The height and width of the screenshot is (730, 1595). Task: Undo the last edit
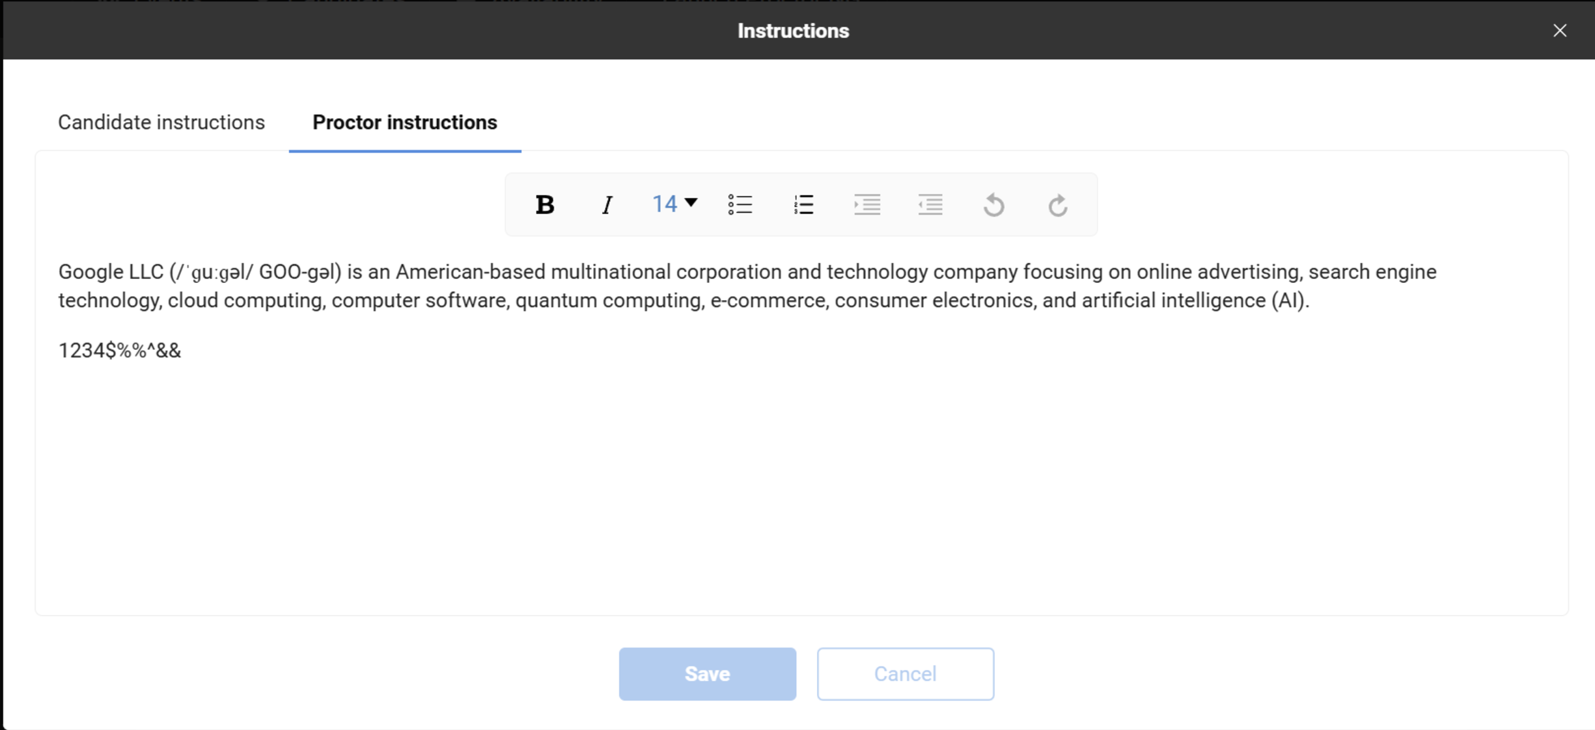(994, 205)
